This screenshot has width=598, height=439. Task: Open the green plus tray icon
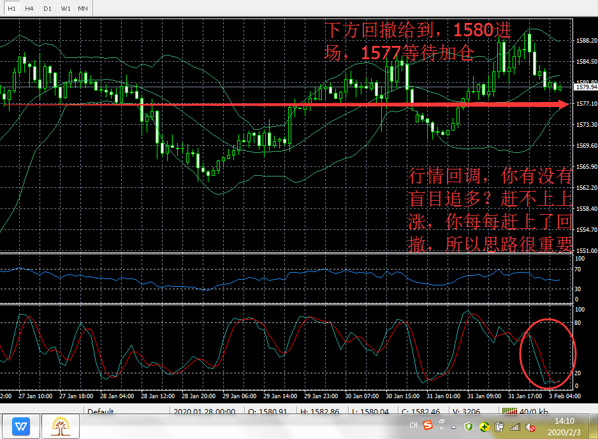click(x=484, y=427)
